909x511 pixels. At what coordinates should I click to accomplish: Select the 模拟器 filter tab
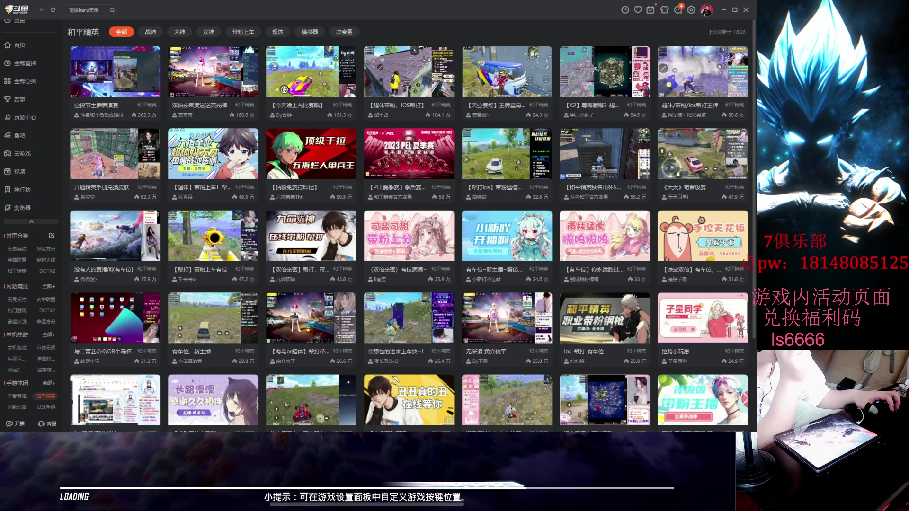point(310,32)
